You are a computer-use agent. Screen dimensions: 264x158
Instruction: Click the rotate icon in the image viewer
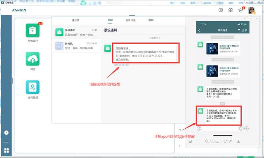coord(225,141)
